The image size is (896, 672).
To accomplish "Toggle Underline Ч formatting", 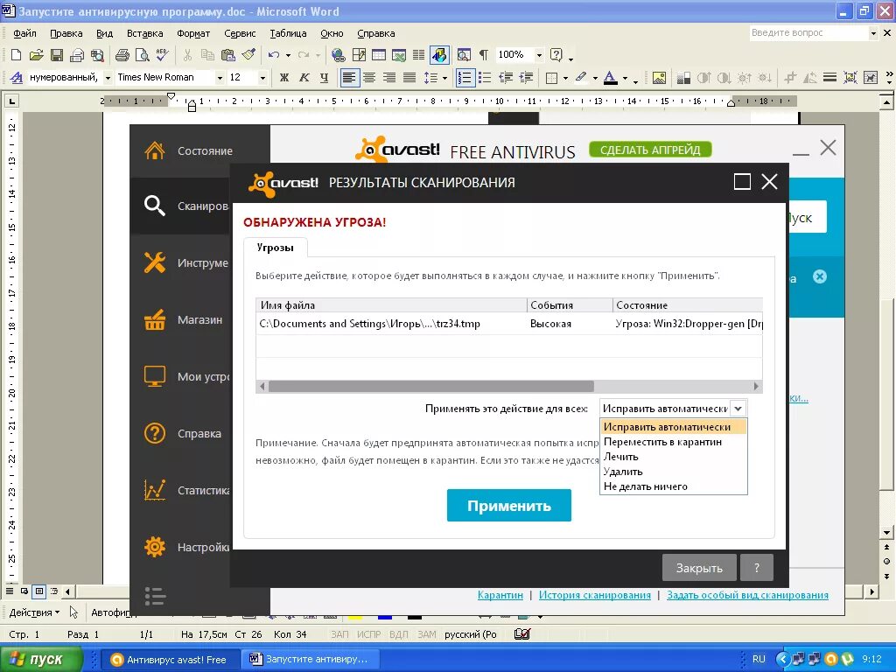I will pyautogui.click(x=324, y=78).
